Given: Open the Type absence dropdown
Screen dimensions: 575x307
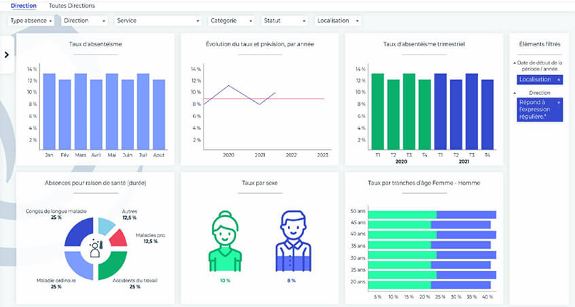Looking at the screenshot, I should click(32, 21).
